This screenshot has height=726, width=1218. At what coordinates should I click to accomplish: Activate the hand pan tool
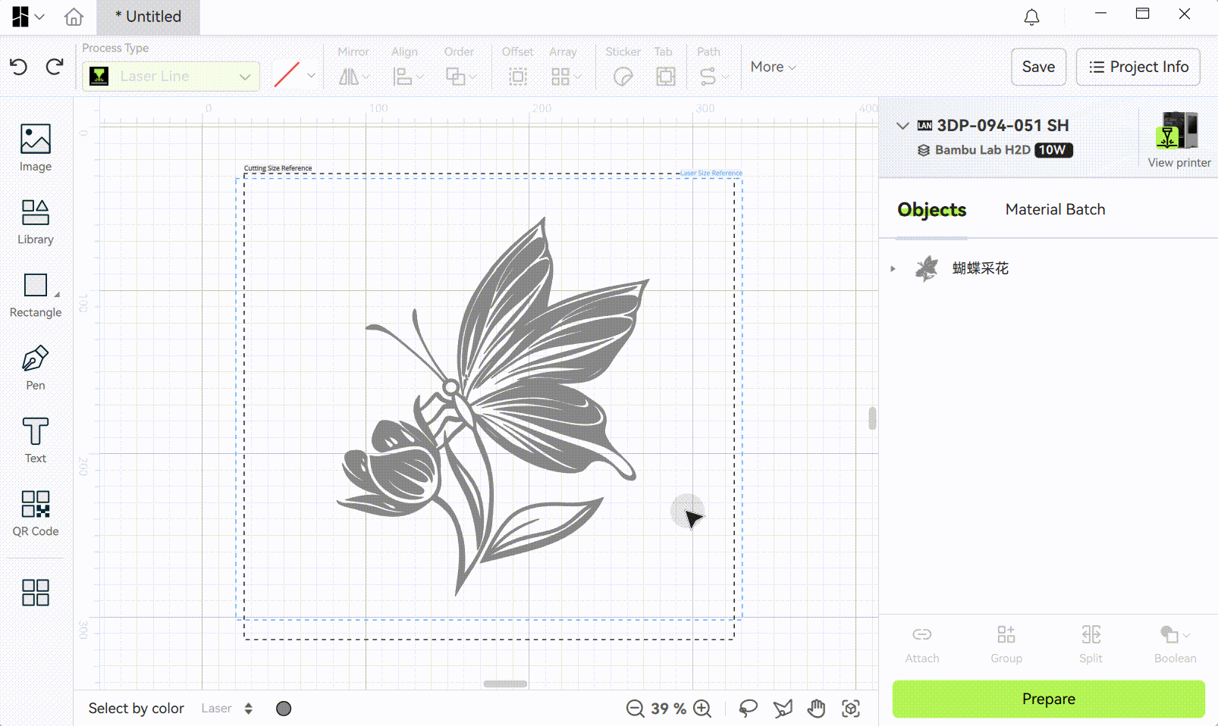(816, 709)
